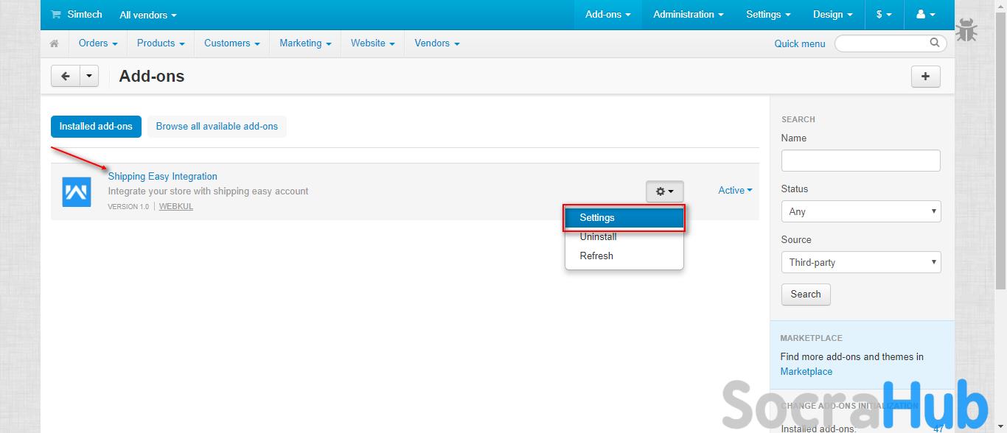Open the Shipping Easy Integration link
The height and width of the screenshot is (433, 1007).
(162, 177)
